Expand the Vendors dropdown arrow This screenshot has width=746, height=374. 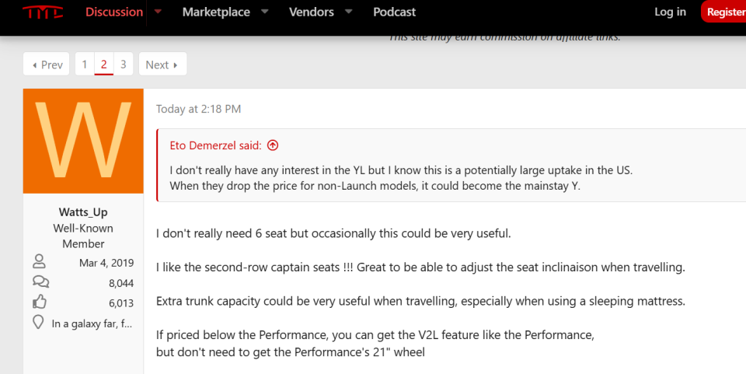349,12
